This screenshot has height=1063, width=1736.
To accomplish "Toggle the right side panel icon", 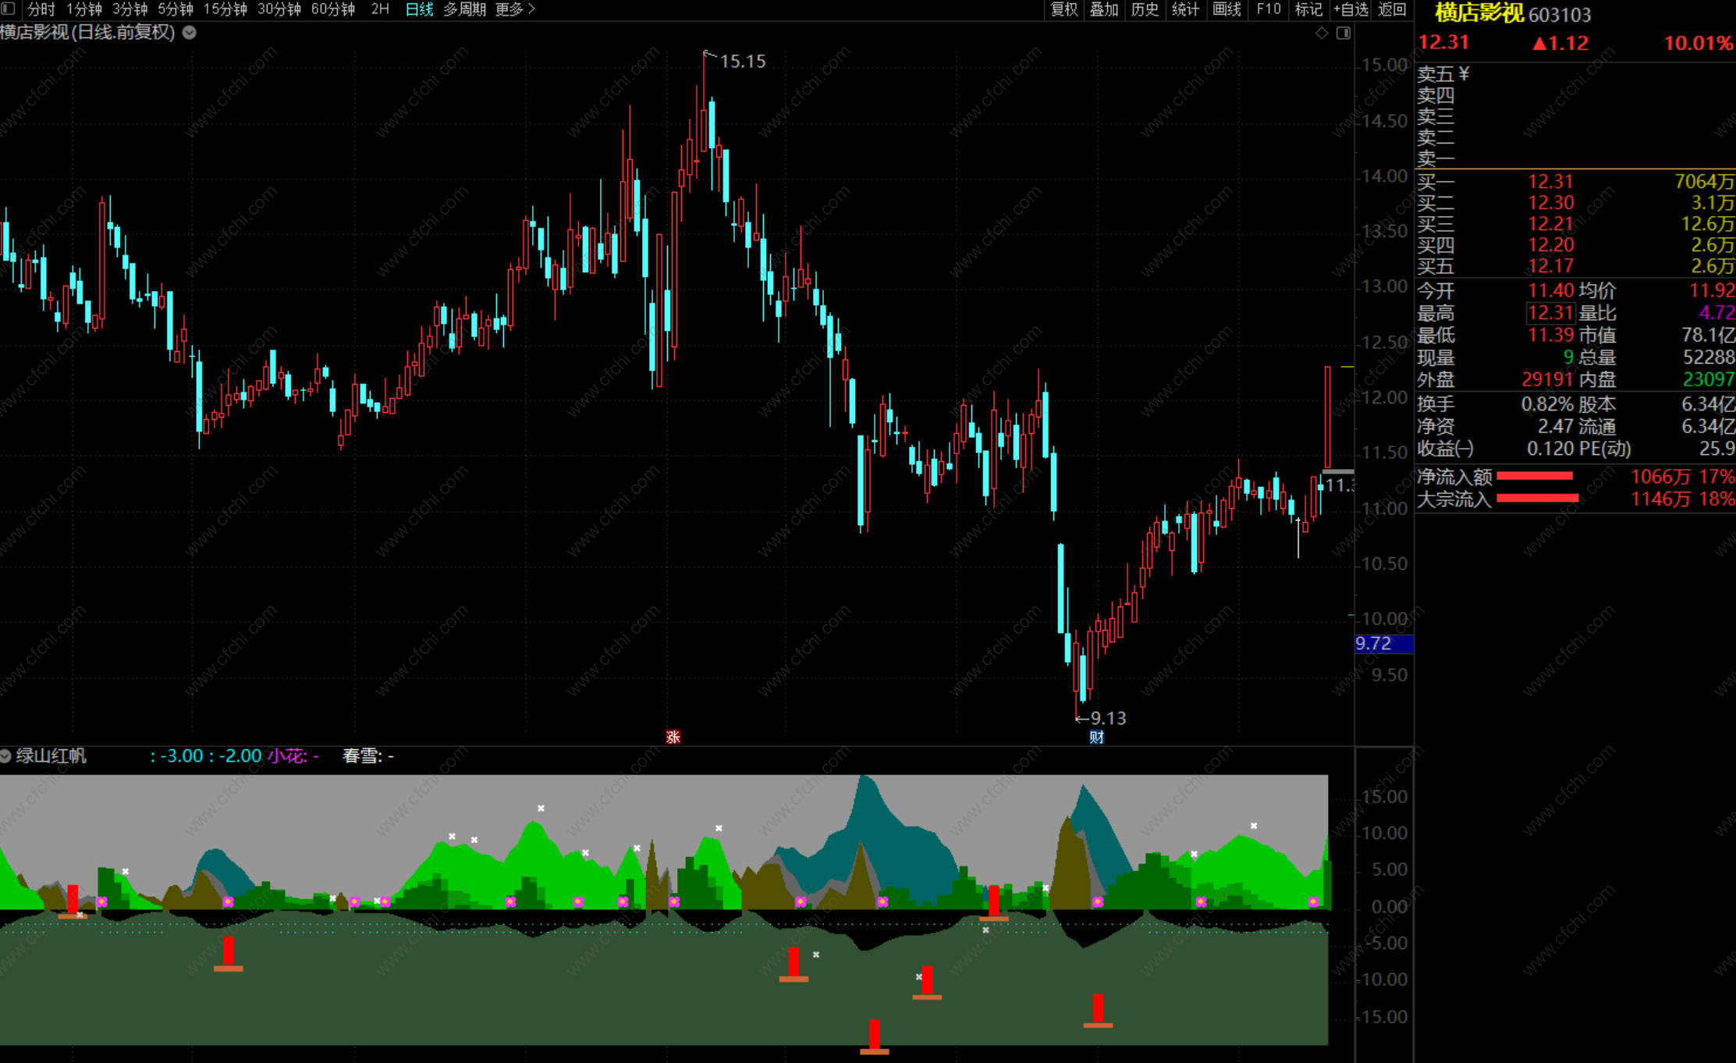I will 1344,33.
